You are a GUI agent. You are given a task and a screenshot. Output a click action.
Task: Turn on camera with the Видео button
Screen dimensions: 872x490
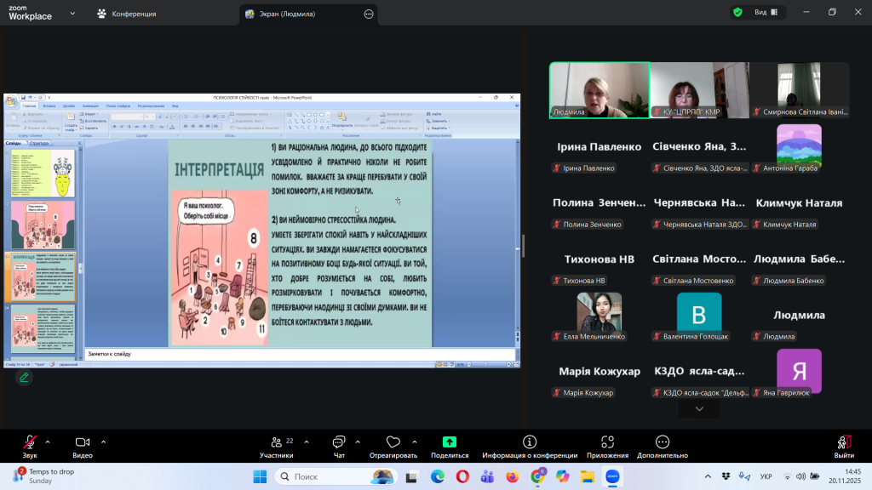pyautogui.click(x=83, y=442)
